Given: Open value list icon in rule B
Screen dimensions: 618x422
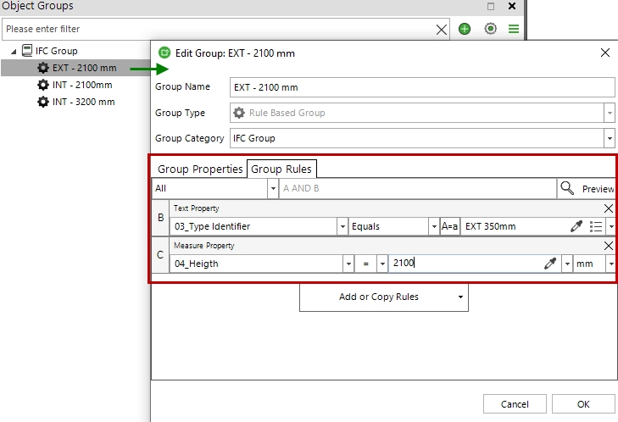Looking at the screenshot, I should point(596,226).
